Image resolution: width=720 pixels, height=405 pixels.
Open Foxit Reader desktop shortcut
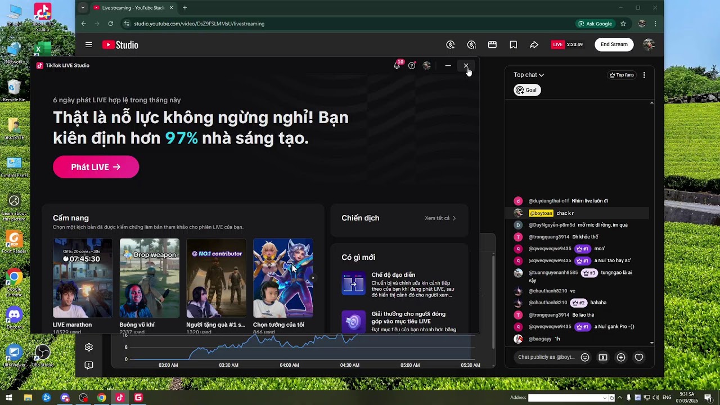[14, 242]
